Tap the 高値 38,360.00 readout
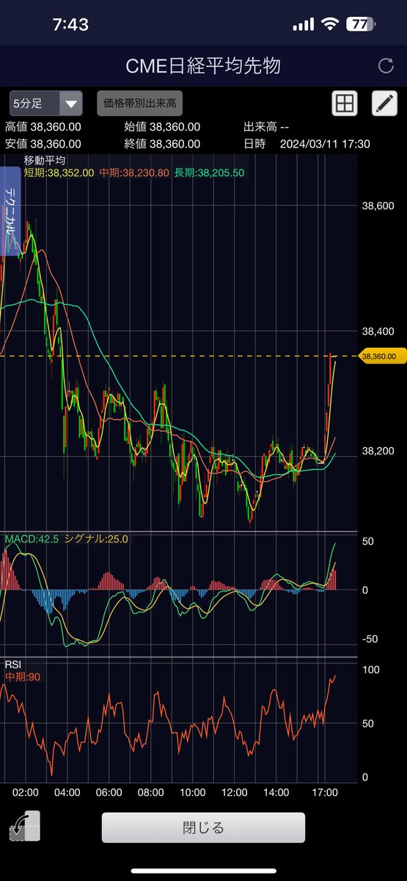Viewport: 407px width, 881px height. pos(43,127)
